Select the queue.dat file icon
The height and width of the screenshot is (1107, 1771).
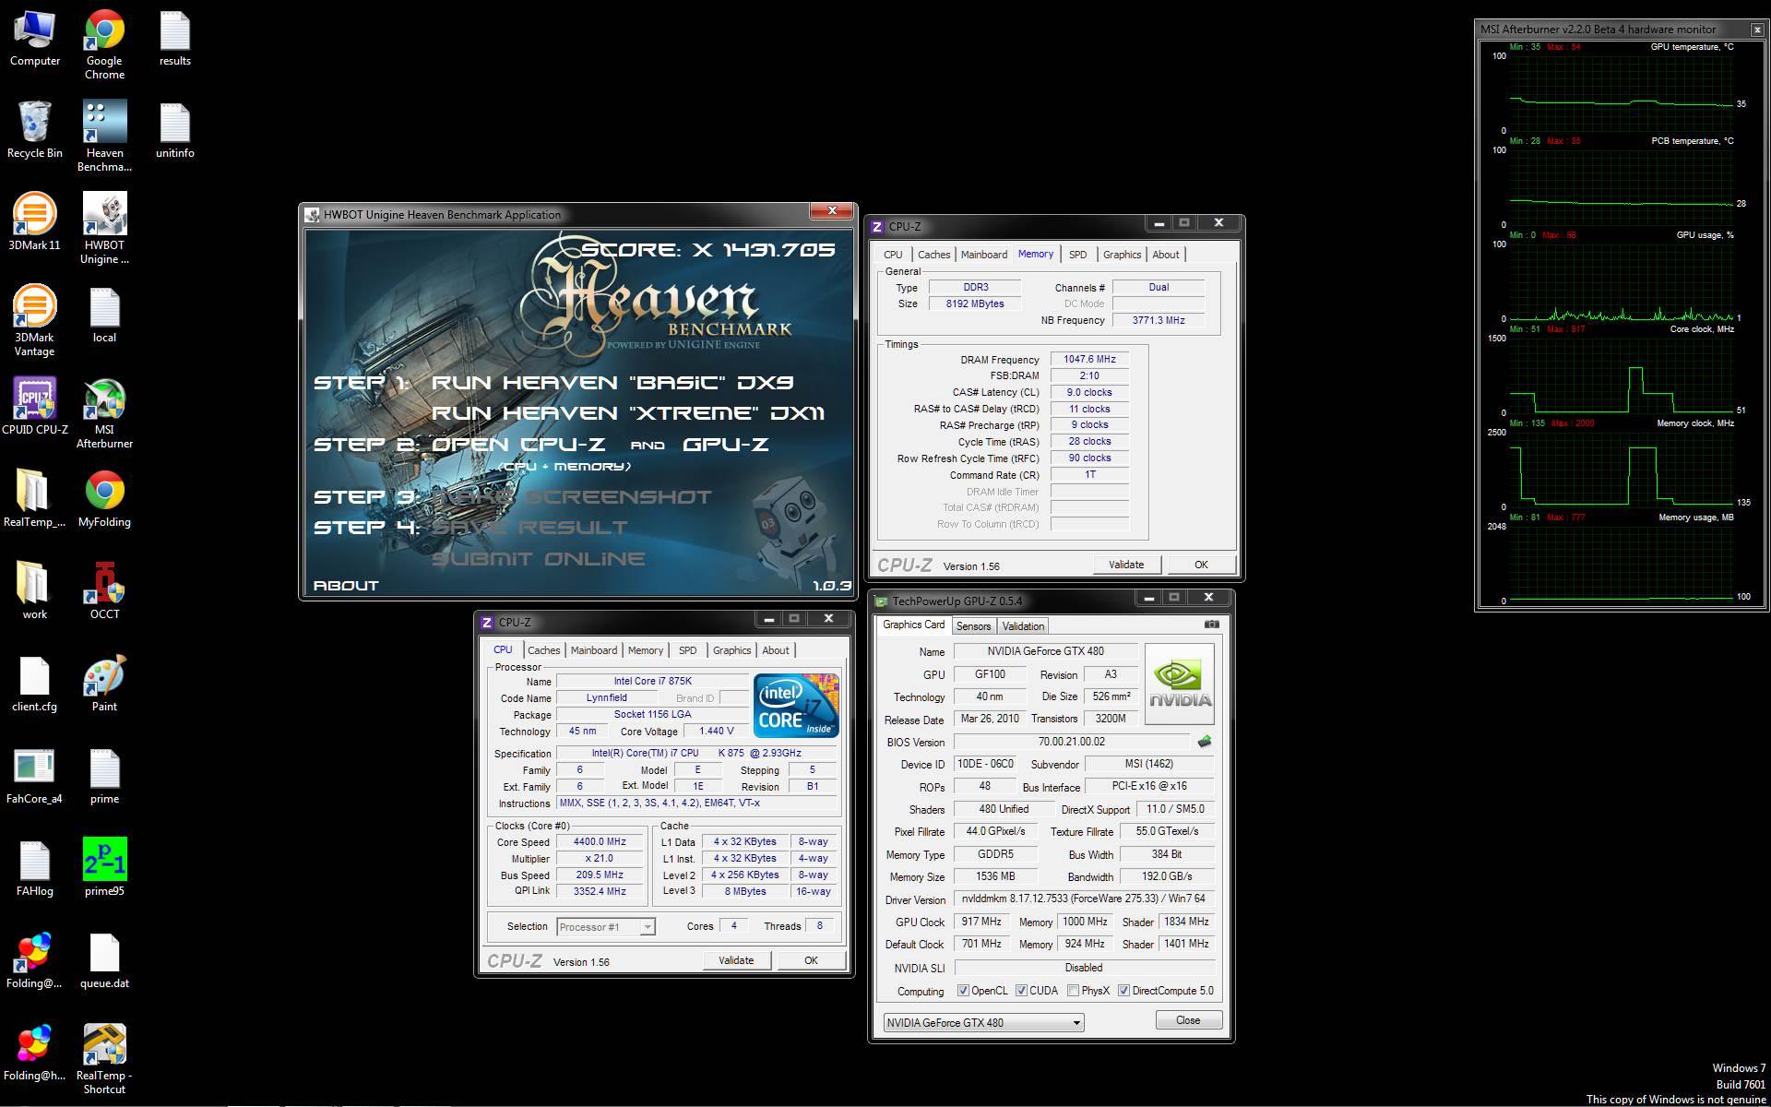pos(104,961)
